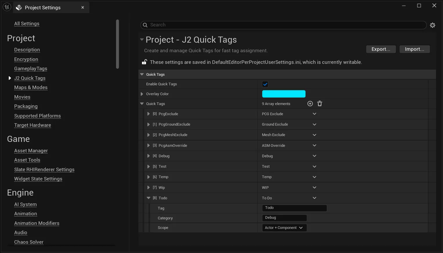Screen dimensions: 443x253
Task: Open the PCG Exclude row dropdown arrow
Action: click(314, 114)
